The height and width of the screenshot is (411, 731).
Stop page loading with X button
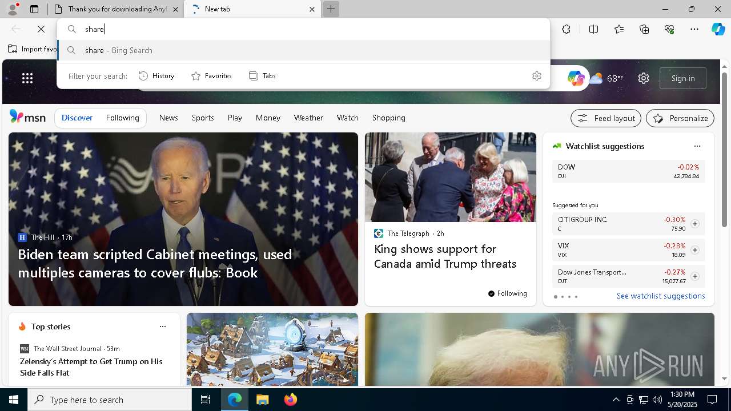click(x=41, y=29)
